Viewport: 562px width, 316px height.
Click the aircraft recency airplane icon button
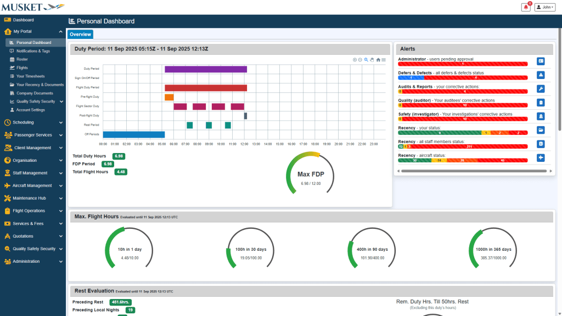(541, 158)
